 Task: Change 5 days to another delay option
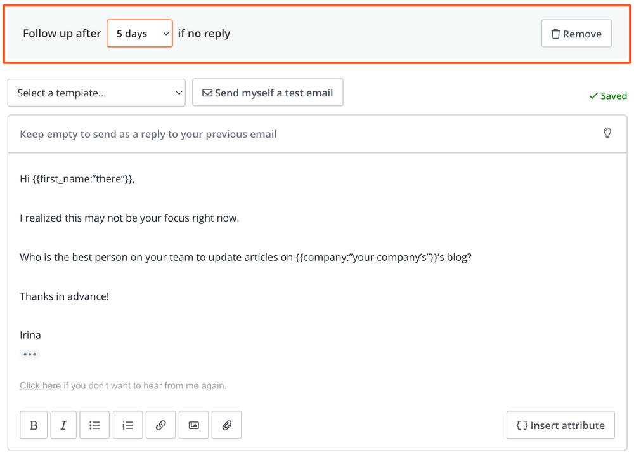pyautogui.click(x=139, y=33)
